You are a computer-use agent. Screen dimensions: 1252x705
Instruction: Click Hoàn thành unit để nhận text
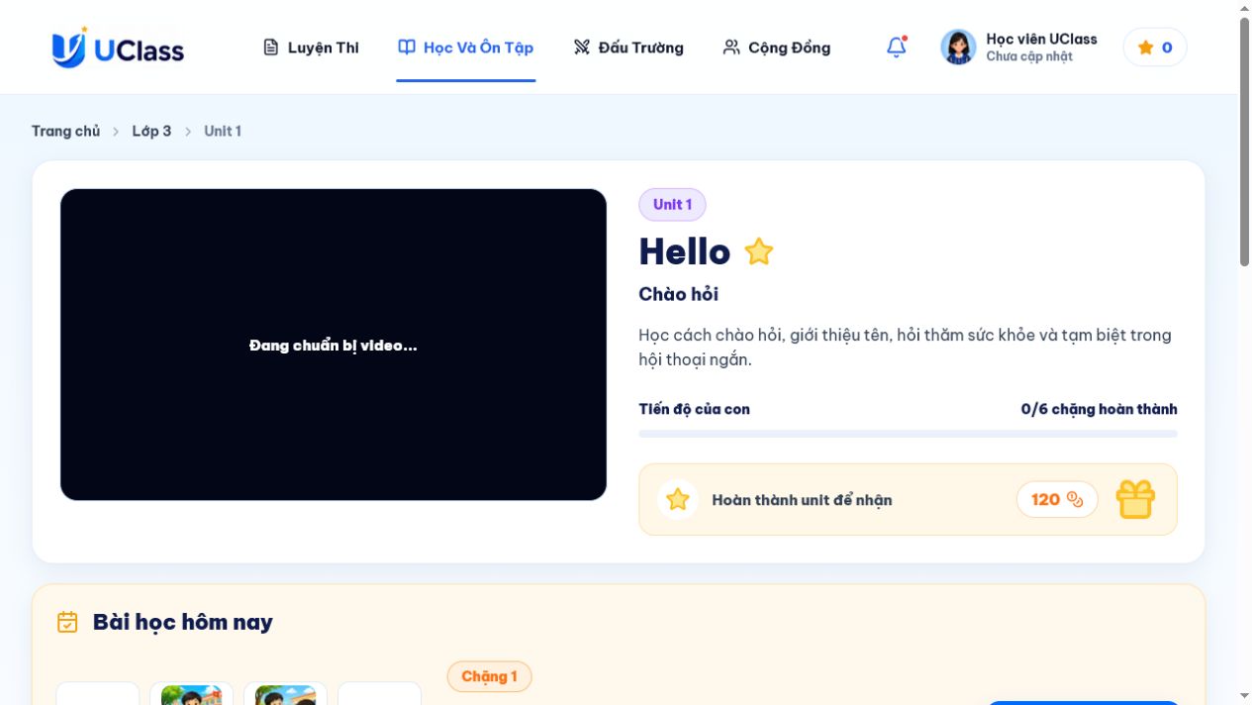[x=802, y=500]
